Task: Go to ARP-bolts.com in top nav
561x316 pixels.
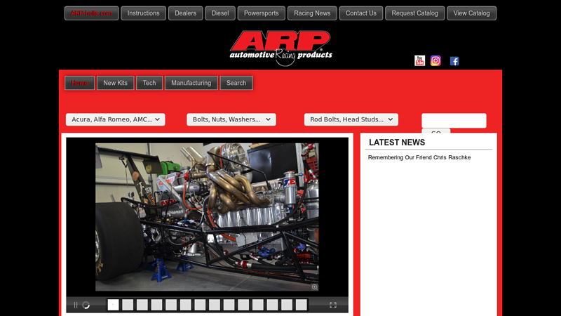Action: 91,13
